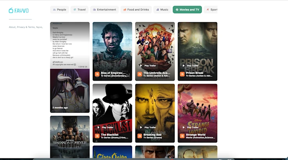Click the Music note tab icon
The height and width of the screenshot is (160, 288).
[x=158, y=10]
